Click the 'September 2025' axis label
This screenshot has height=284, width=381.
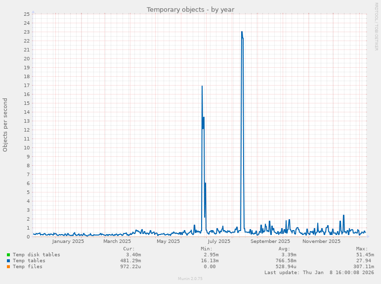(x=270, y=241)
